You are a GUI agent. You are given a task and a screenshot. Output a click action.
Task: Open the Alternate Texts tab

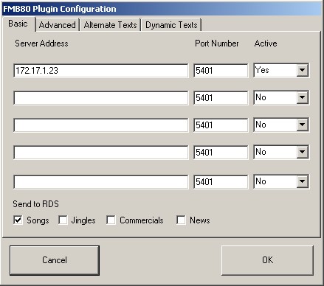pyautogui.click(x=110, y=25)
